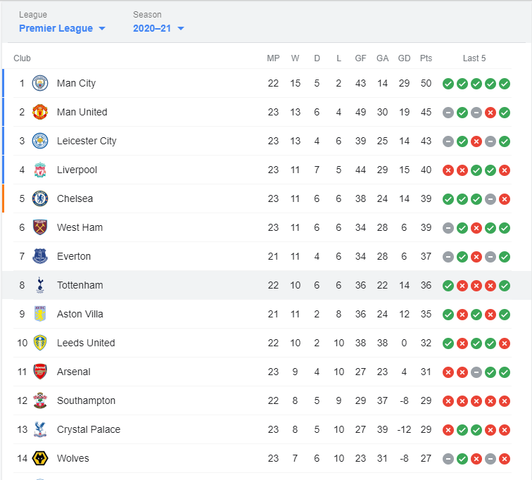Click the Wolves club crest

click(x=40, y=458)
